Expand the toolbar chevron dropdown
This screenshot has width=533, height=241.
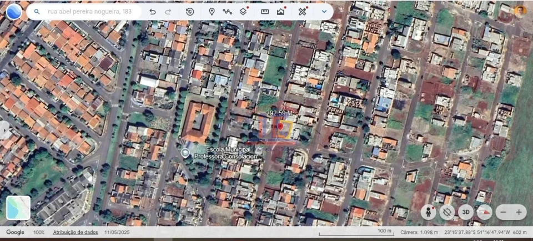[x=324, y=12]
